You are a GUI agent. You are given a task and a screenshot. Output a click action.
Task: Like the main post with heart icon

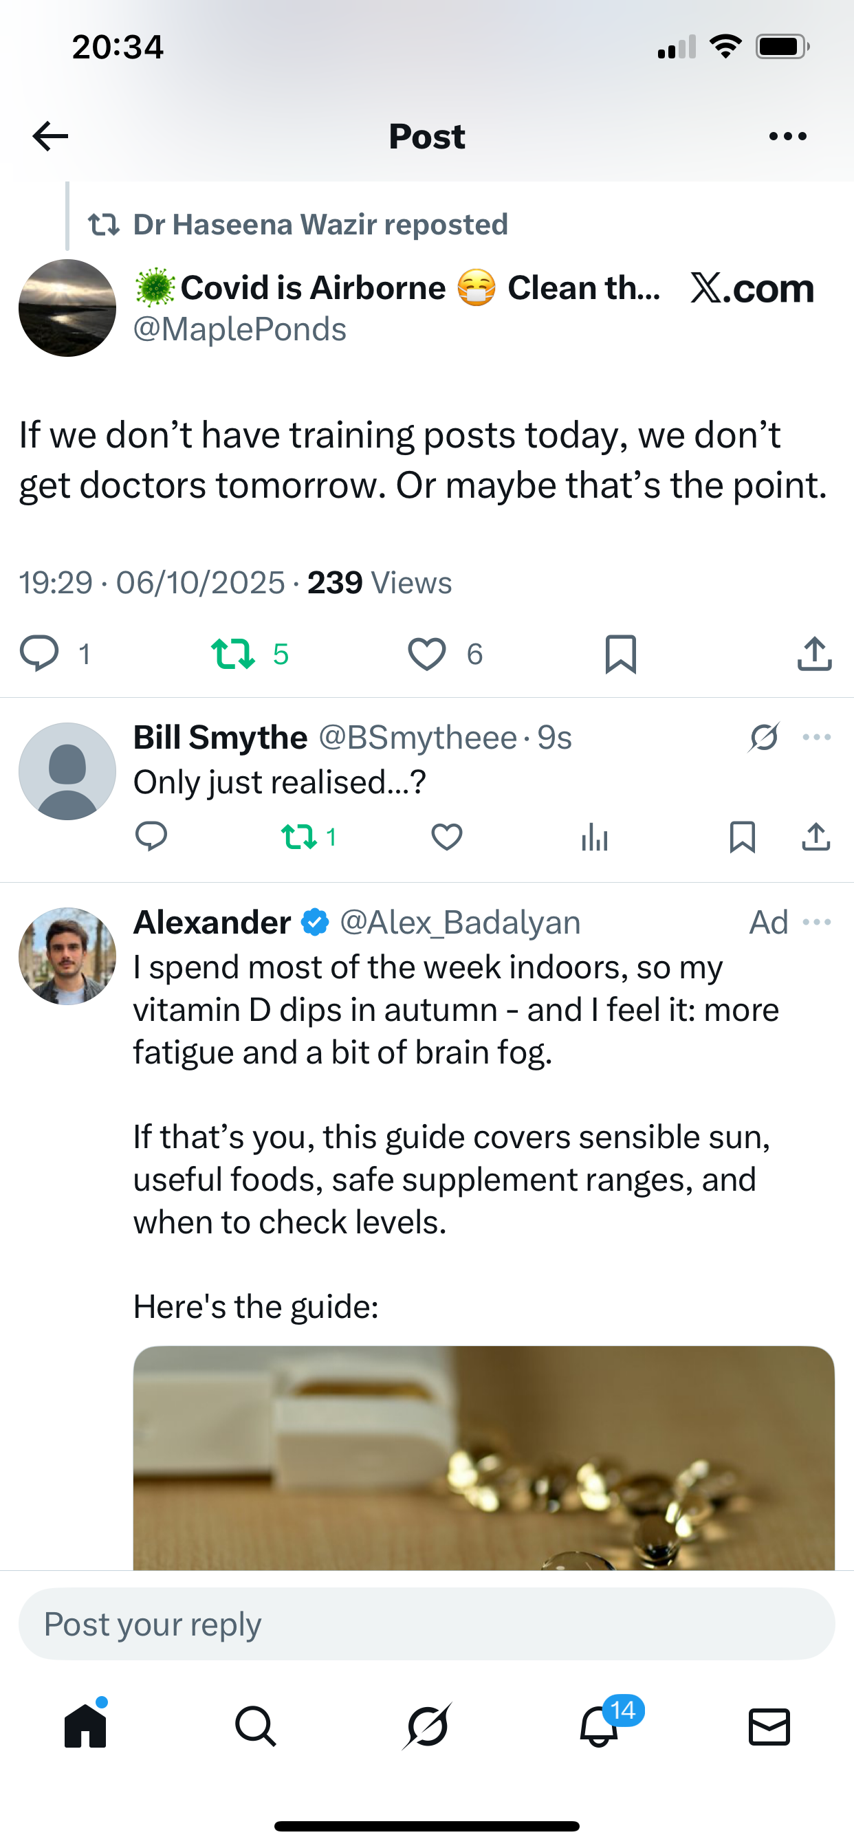(x=427, y=654)
